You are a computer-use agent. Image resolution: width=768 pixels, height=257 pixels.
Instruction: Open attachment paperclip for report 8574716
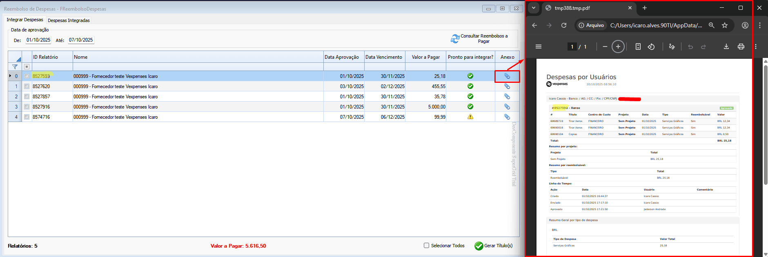click(507, 117)
